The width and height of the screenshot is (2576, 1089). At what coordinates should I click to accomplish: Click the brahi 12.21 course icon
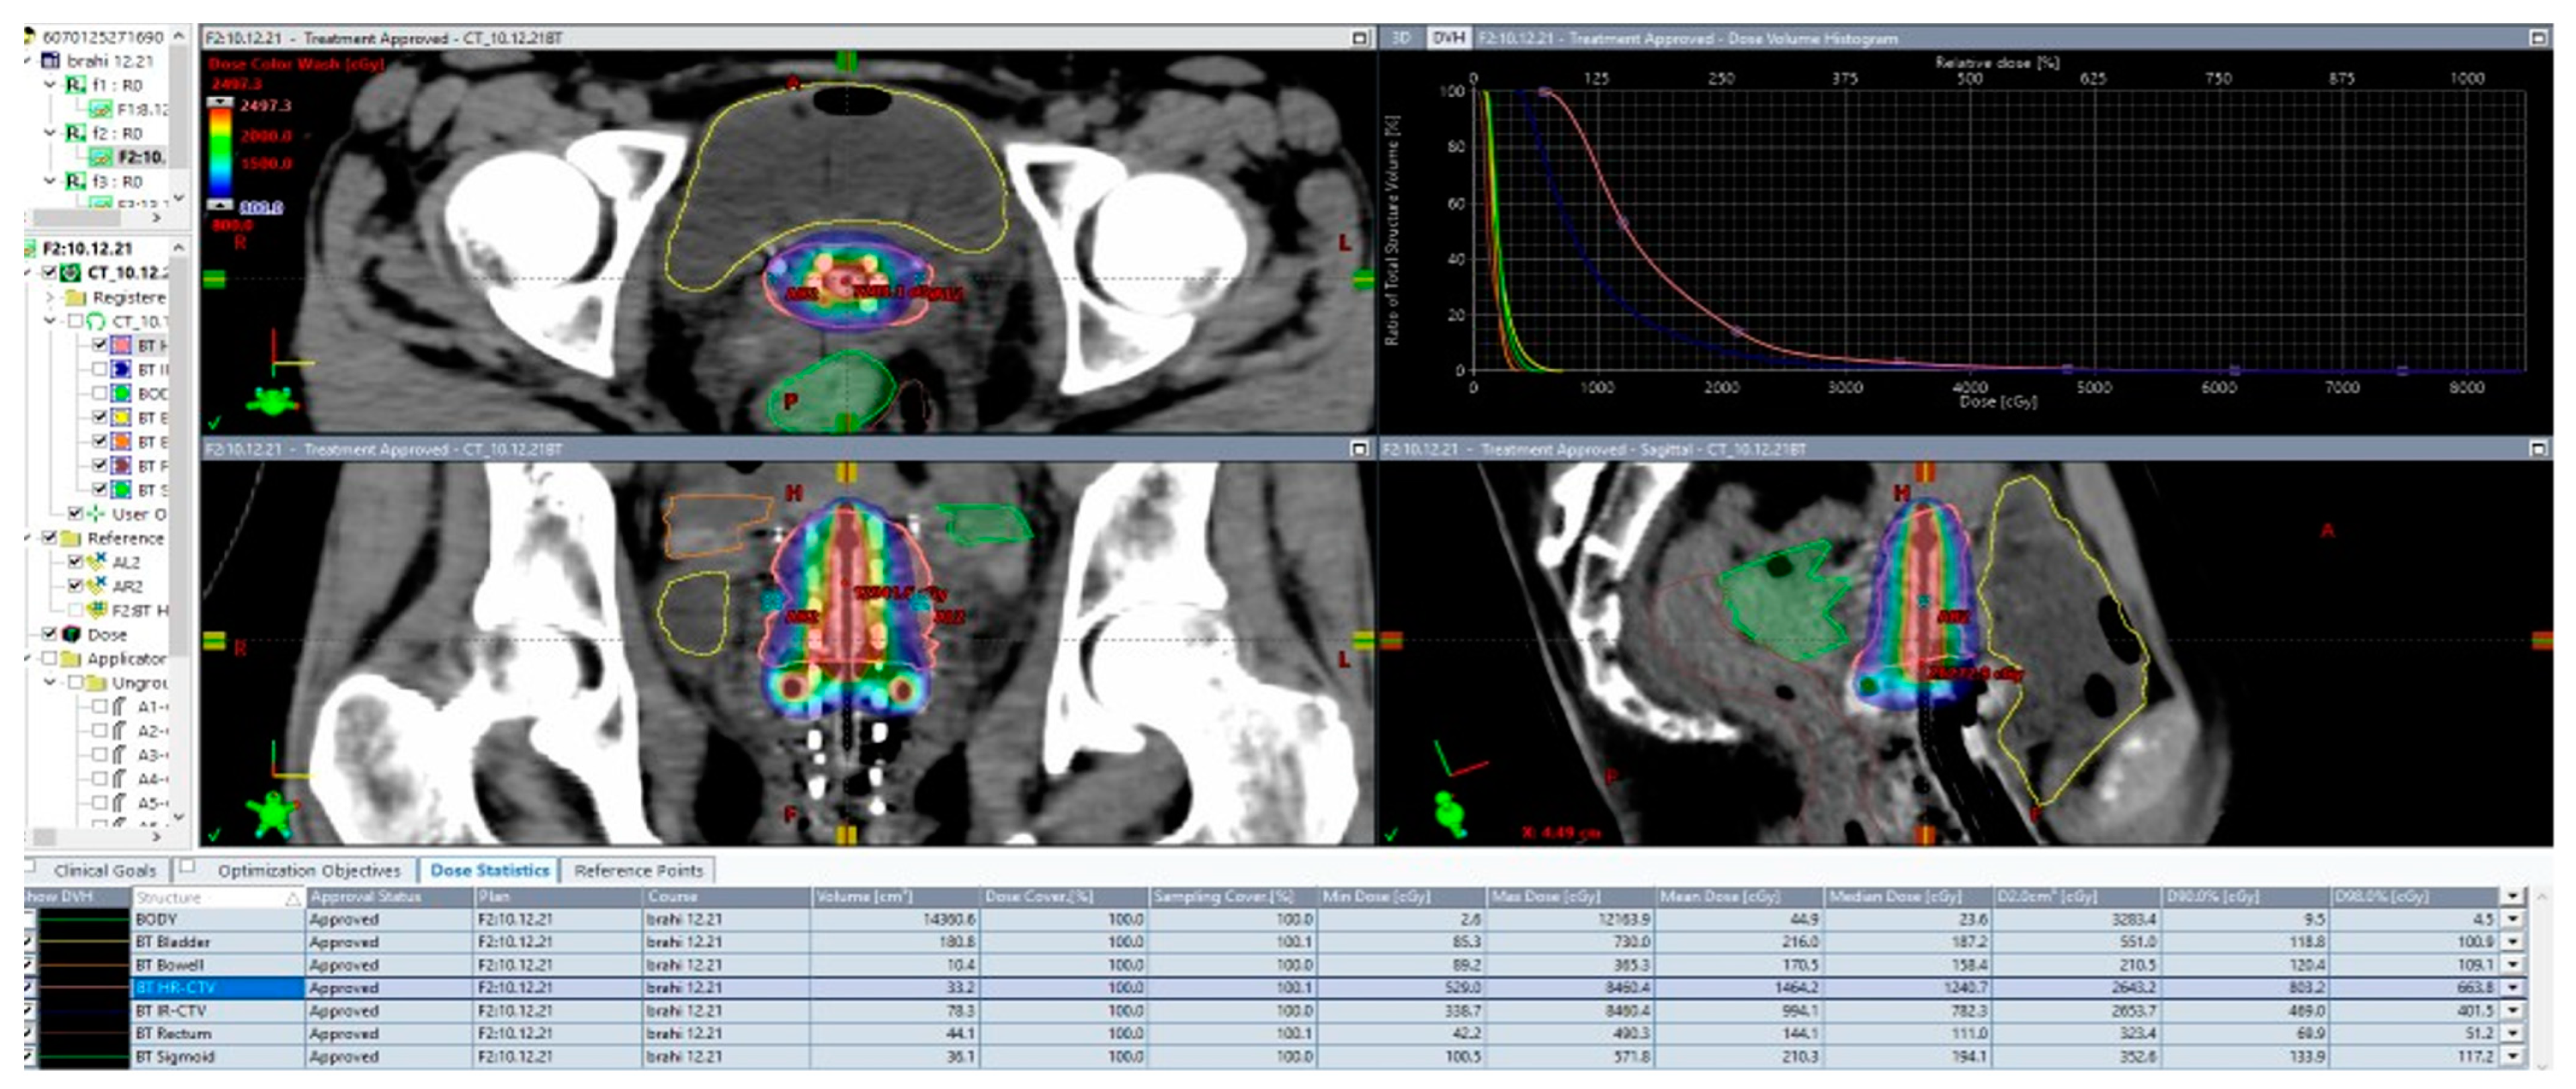click(51, 61)
